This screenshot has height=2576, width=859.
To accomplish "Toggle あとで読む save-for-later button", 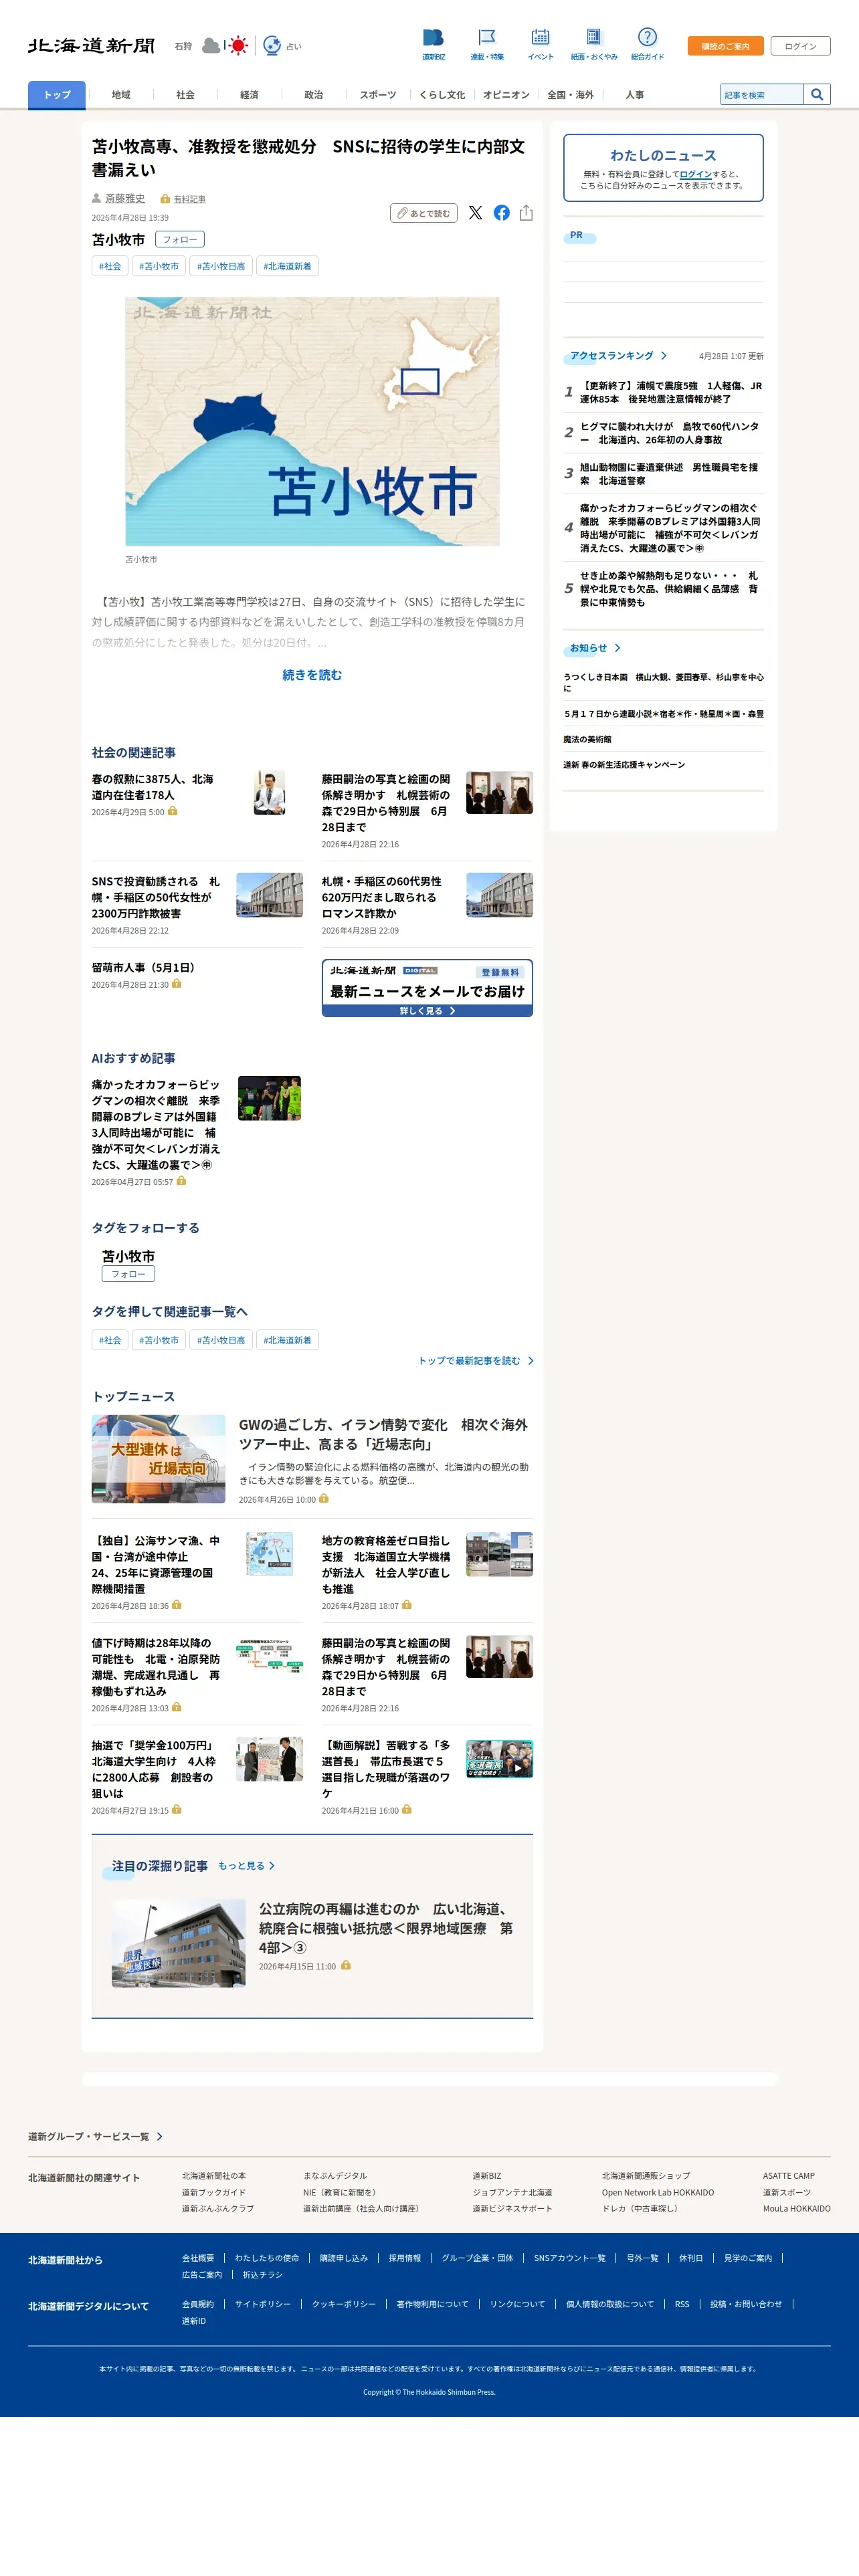I will click(x=424, y=213).
